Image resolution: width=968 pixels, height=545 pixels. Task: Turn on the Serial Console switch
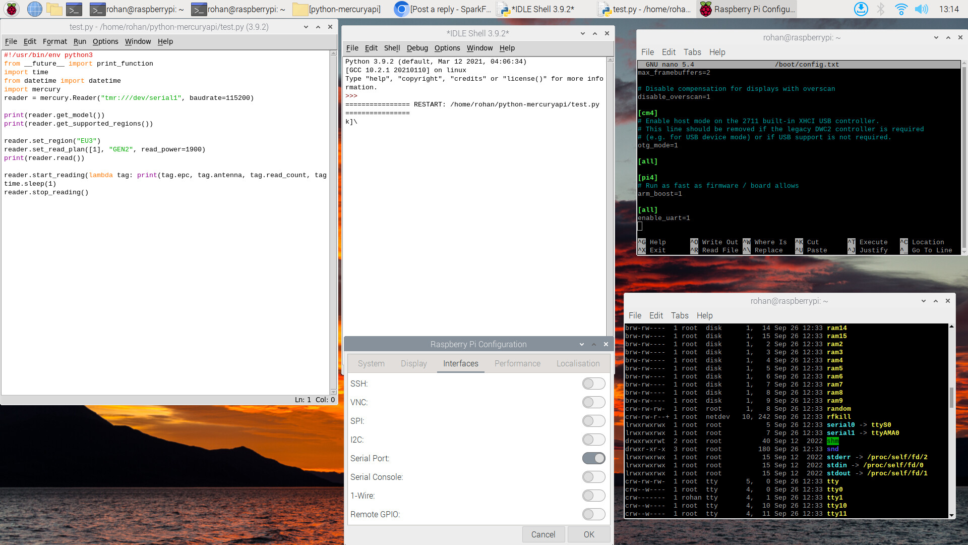593,477
